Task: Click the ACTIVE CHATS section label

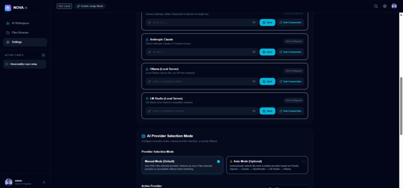Action: (x=14, y=55)
